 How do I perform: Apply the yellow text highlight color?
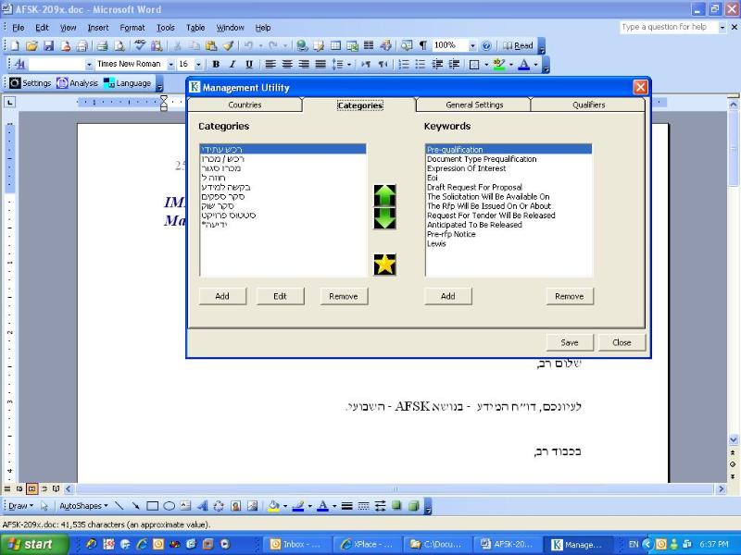499,64
